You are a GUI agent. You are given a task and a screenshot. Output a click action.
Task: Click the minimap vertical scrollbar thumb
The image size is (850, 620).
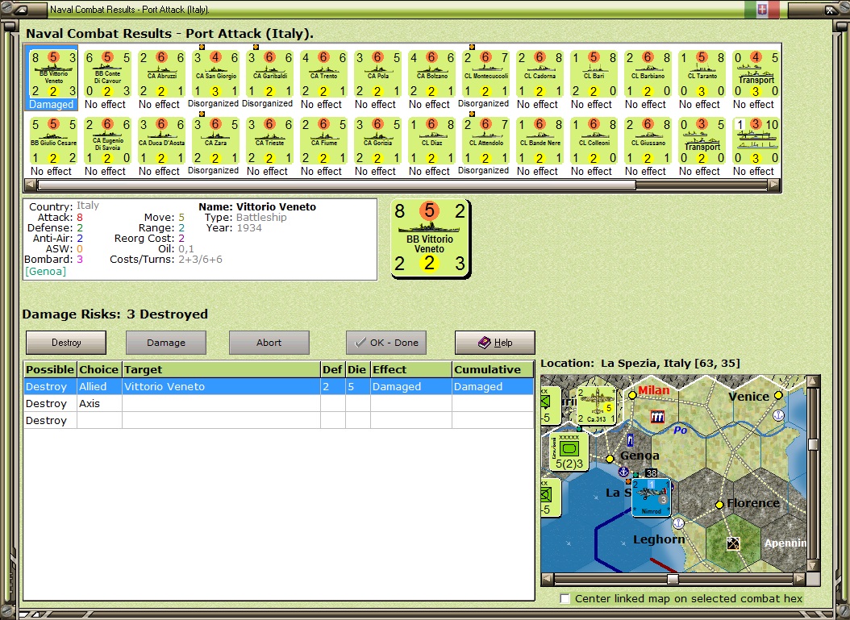813,444
